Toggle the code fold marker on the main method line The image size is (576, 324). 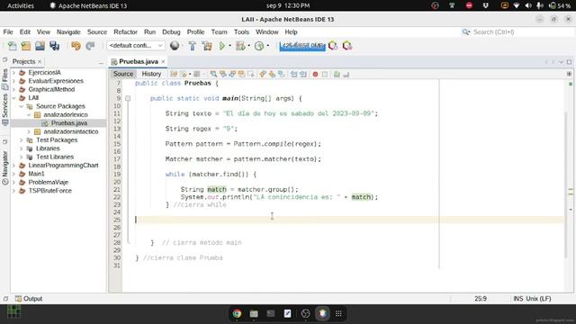point(128,98)
